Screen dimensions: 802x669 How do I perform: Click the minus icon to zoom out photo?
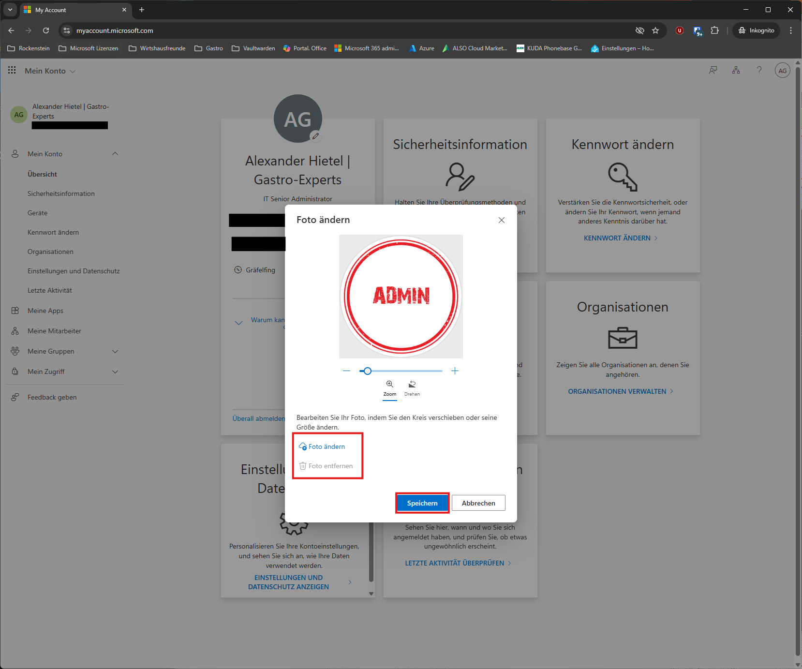[346, 371]
